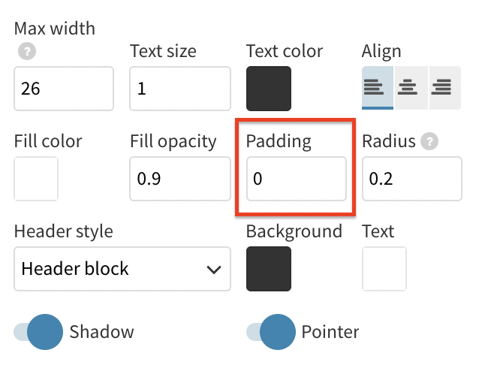Open the header Background color swatch
The width and height of the screenshot is (485, 371).
pos(269,269)
